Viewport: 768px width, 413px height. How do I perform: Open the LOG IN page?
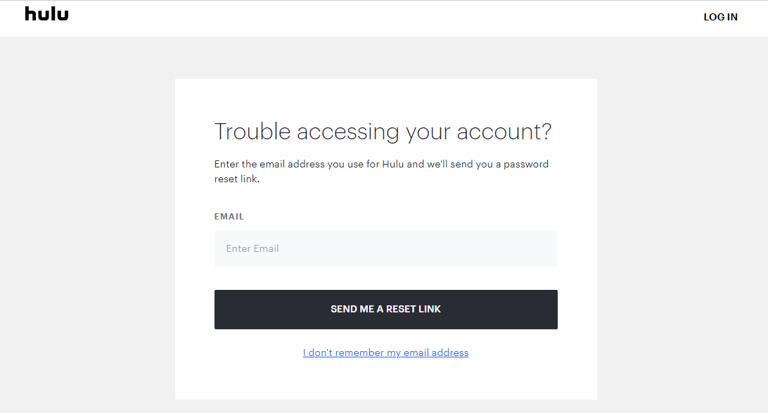pyautogui.click(x=720, y=17)
